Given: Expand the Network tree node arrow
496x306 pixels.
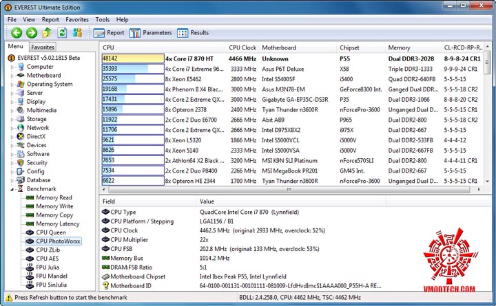Looking at the screenshot, I should (x=12, y=128).
